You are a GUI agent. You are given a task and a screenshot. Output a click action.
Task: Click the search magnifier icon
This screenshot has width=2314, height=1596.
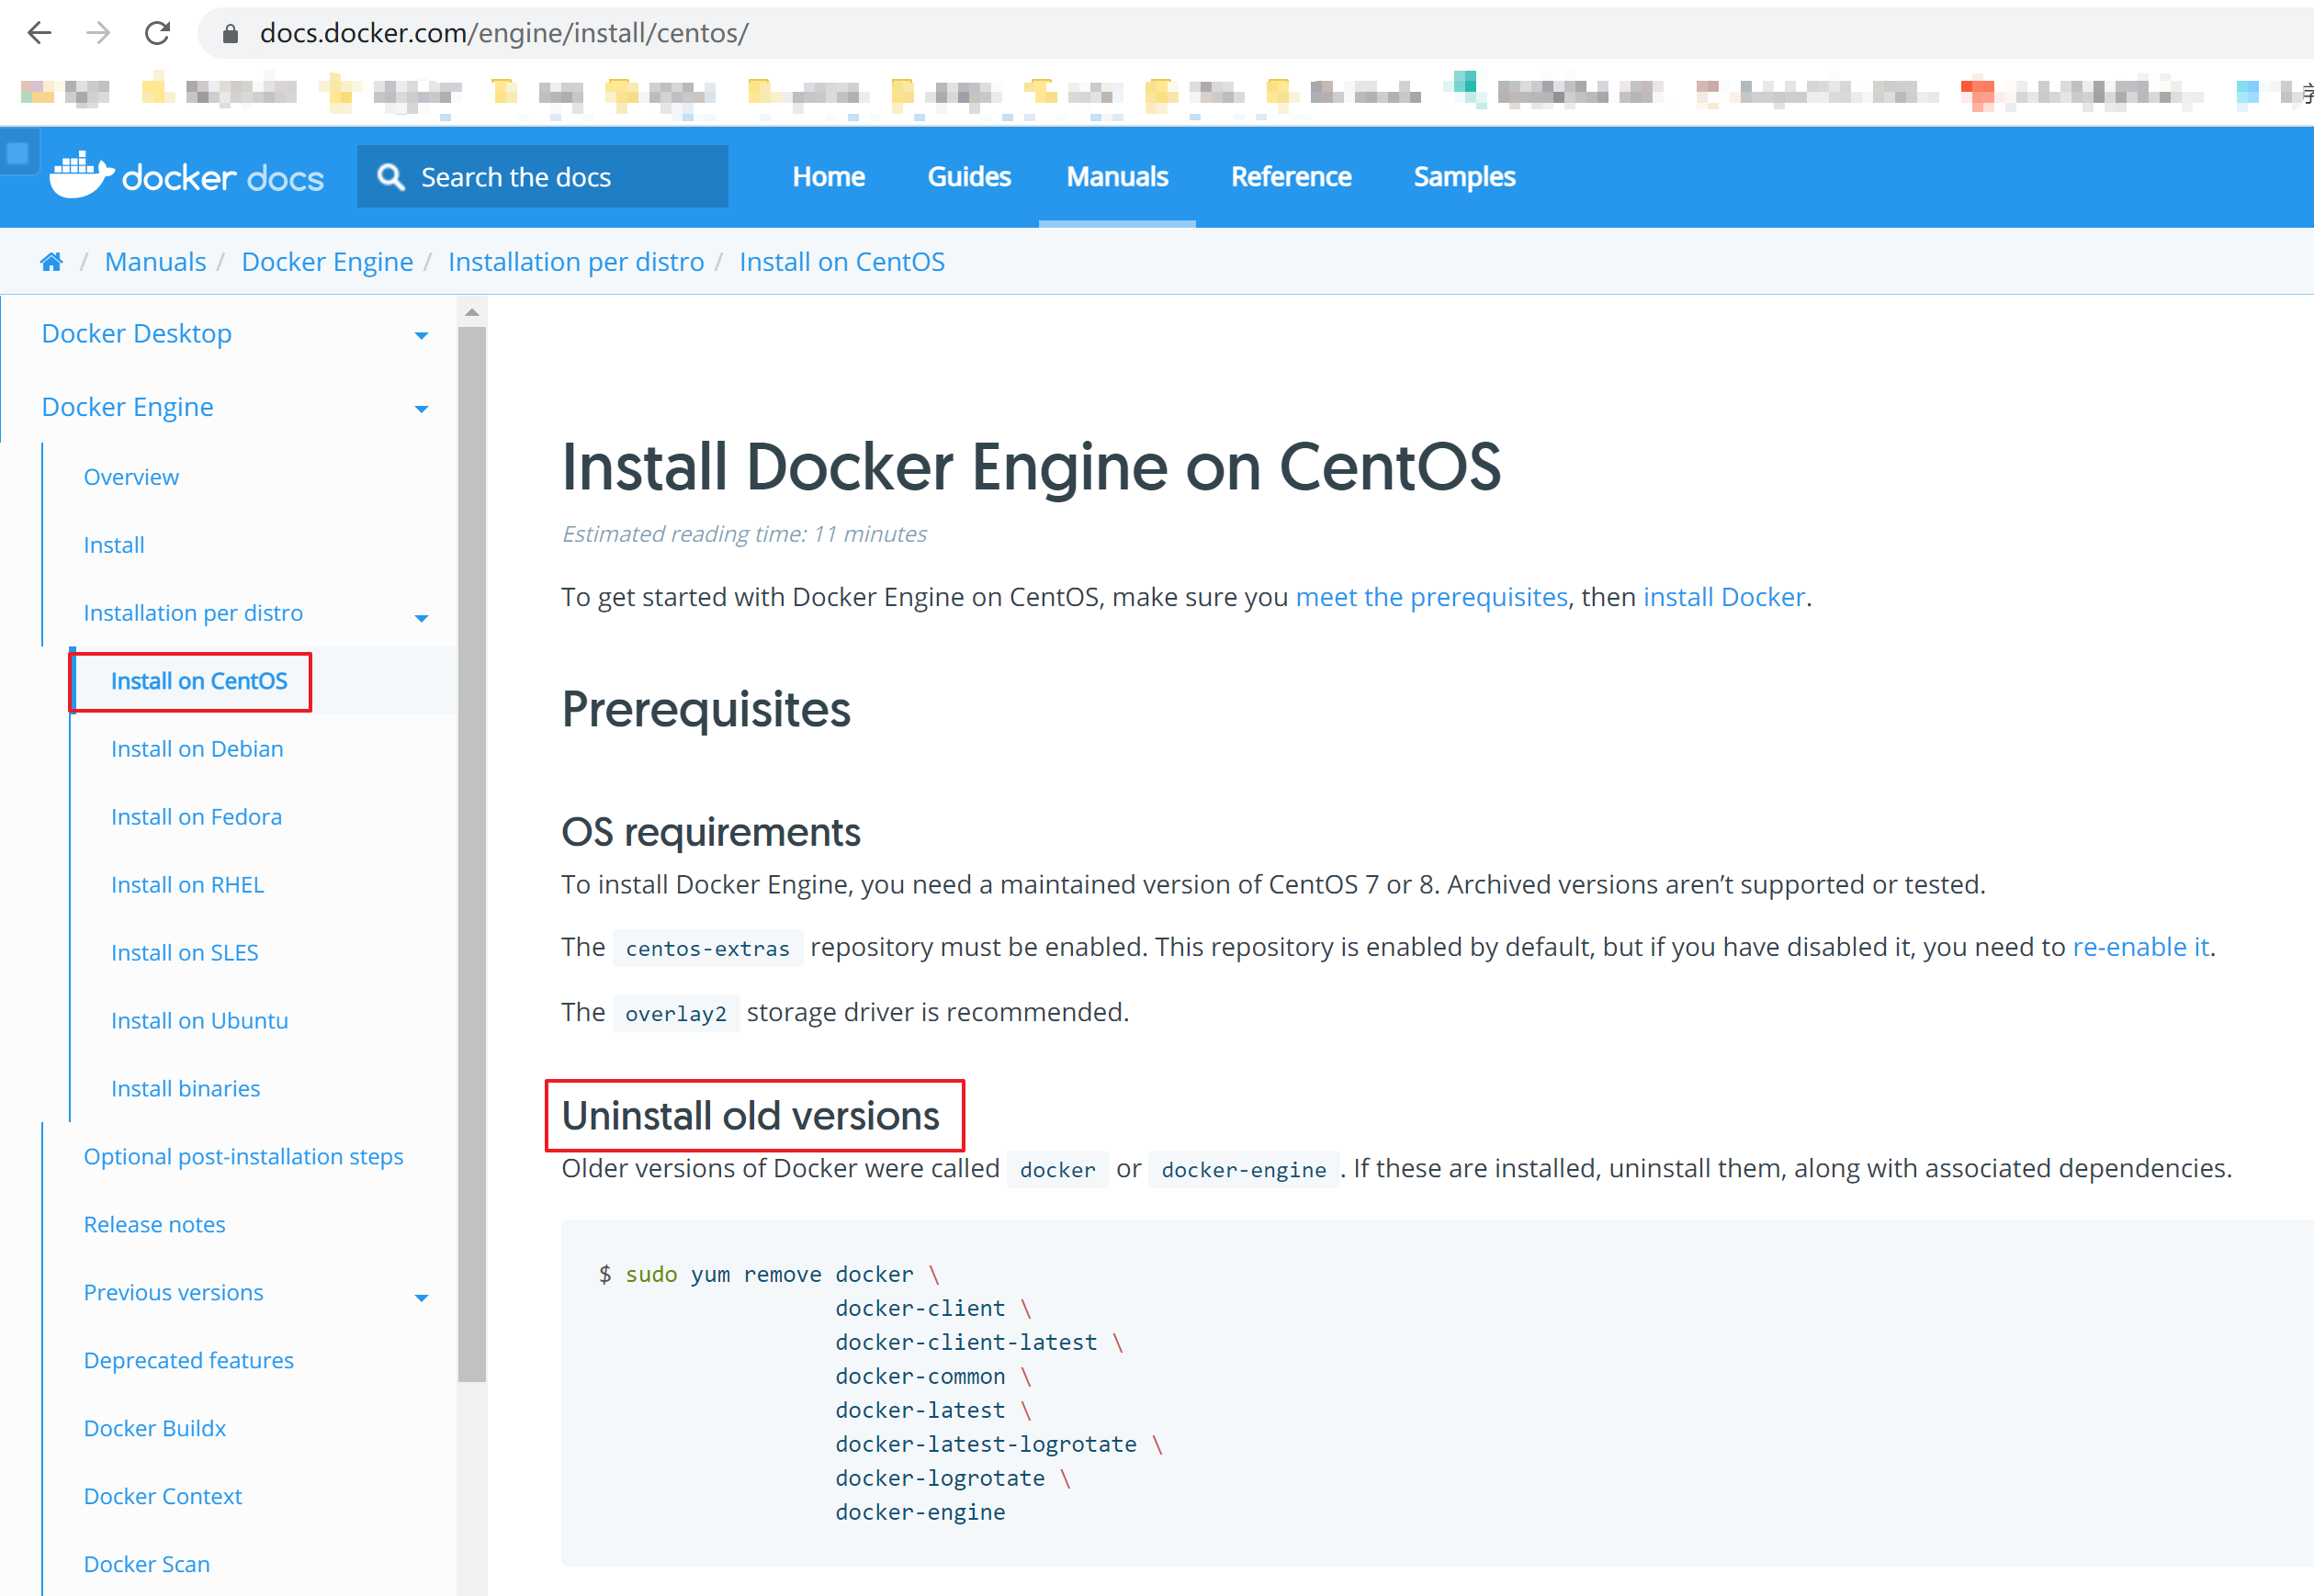tap(390, 177)
